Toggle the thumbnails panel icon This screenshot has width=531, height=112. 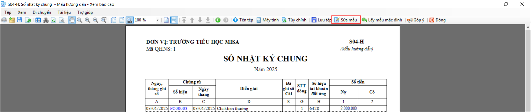[x=38, y=20]
